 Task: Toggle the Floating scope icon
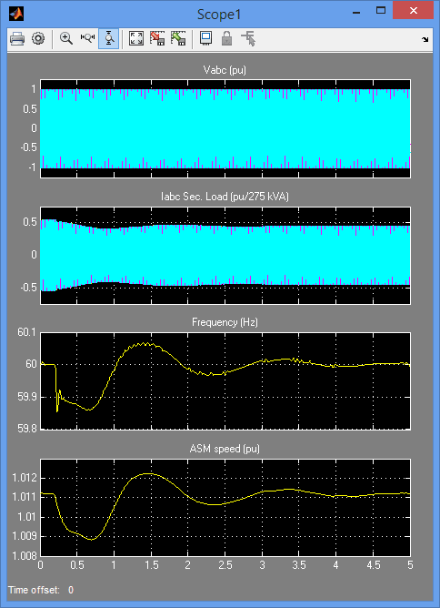click(205, 38)
